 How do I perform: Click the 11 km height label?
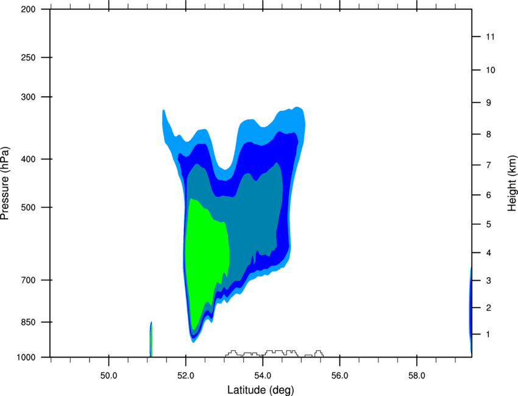[x=490, y=37]
